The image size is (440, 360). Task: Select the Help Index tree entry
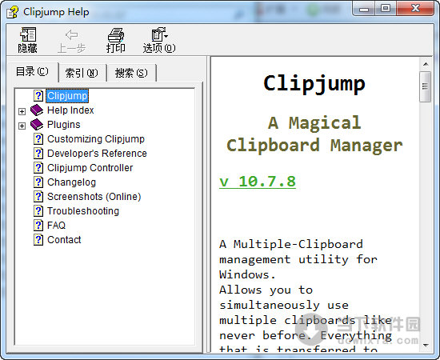point(70,110)
